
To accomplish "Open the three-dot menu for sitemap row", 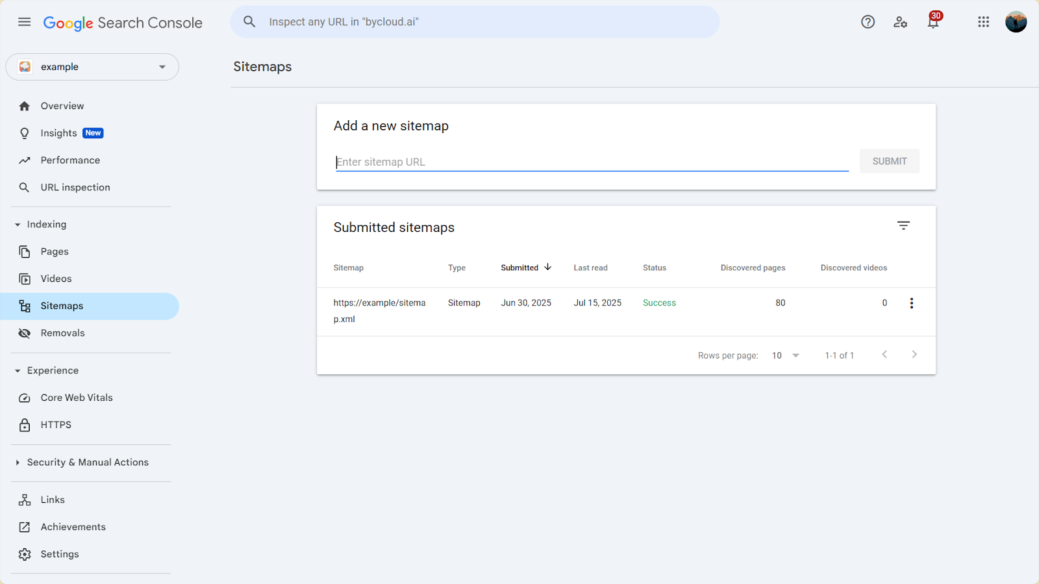I will click(911, 303).
